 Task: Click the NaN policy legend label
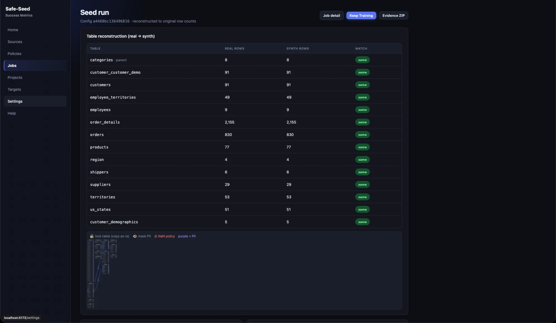click(x=167, y=236)
